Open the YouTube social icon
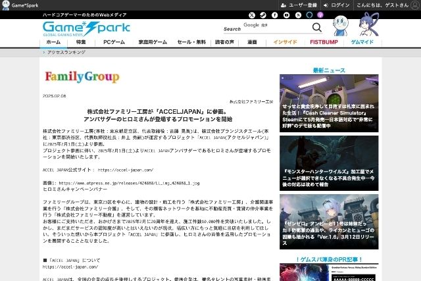 coord(287,15)
